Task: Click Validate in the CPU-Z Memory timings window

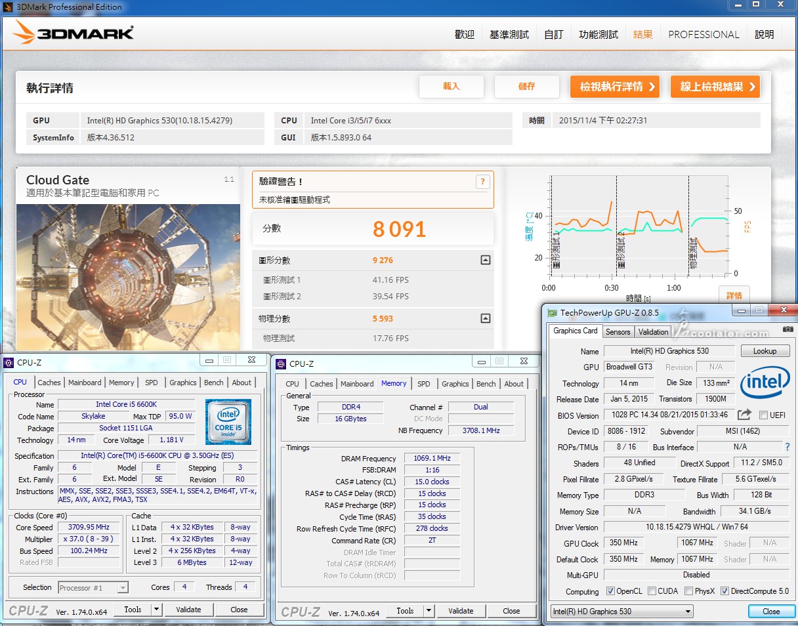Action: (x=461, y=610)
